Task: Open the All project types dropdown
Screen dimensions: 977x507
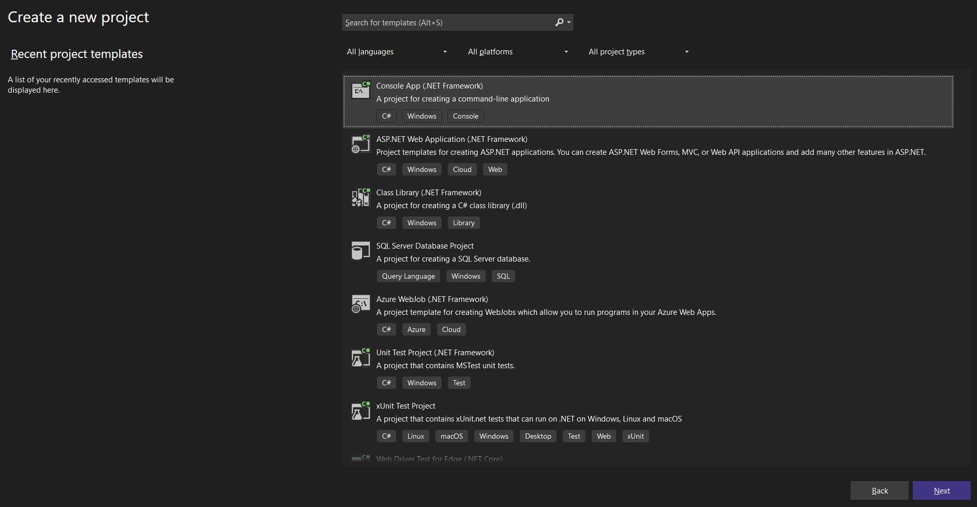Action: [x=638, y=52]
